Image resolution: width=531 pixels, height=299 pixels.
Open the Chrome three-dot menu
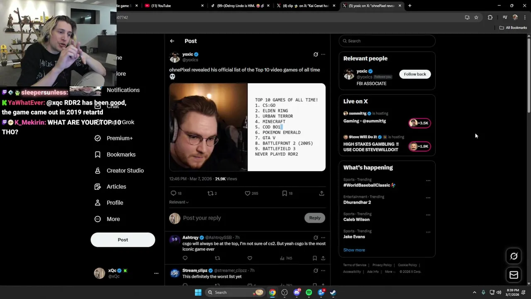[525, 17]
